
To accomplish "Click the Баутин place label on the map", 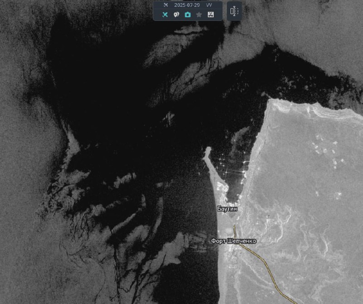I will [227, 209].
